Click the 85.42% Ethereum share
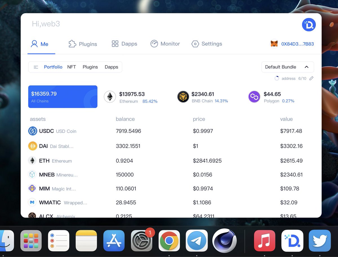338x257 pixels. click(150, 101)
